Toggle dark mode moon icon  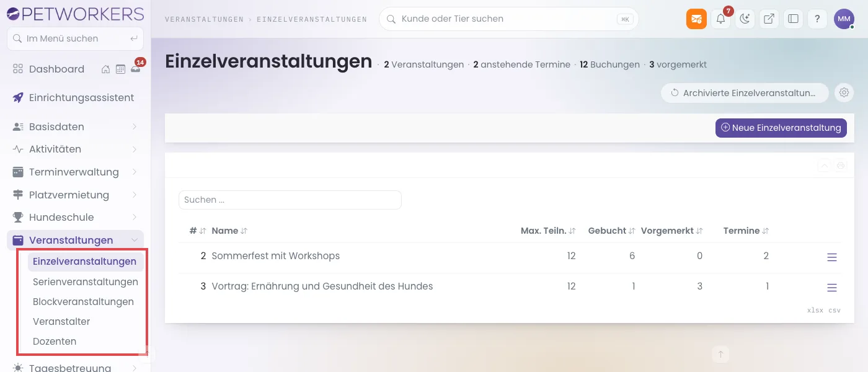pos(745,19)
